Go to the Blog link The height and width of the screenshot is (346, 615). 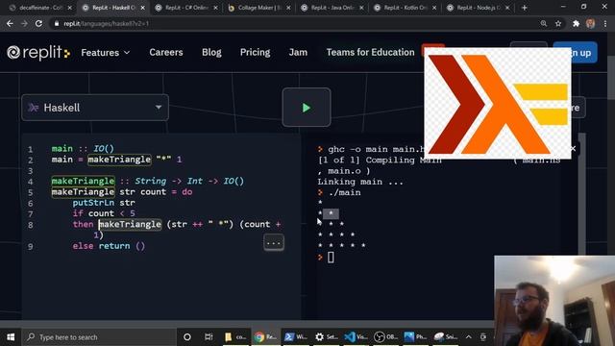click(211, 52)
